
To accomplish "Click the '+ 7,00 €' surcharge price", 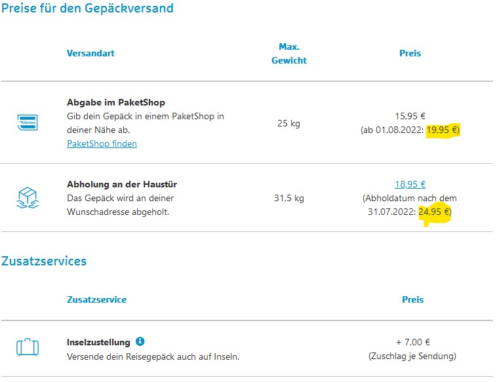I will point(412,342).
